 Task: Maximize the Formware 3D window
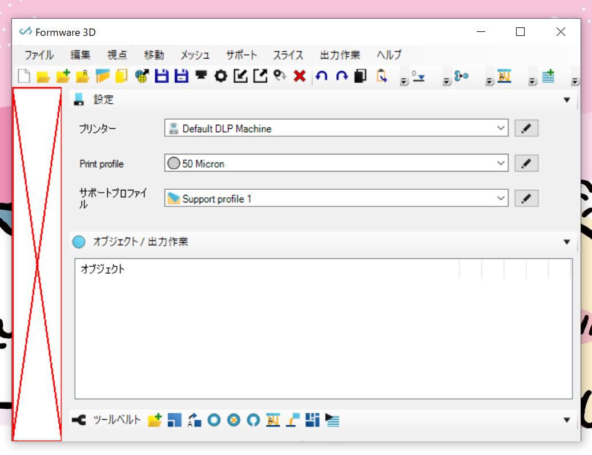520,32
